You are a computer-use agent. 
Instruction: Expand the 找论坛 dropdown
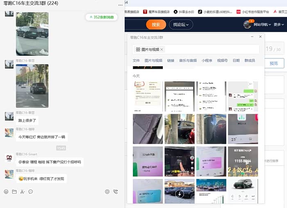[x=181, y=25]
